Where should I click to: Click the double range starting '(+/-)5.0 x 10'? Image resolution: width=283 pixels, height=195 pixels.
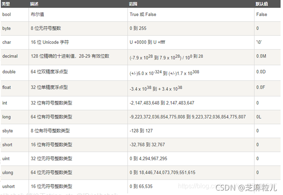pos(165,73)
